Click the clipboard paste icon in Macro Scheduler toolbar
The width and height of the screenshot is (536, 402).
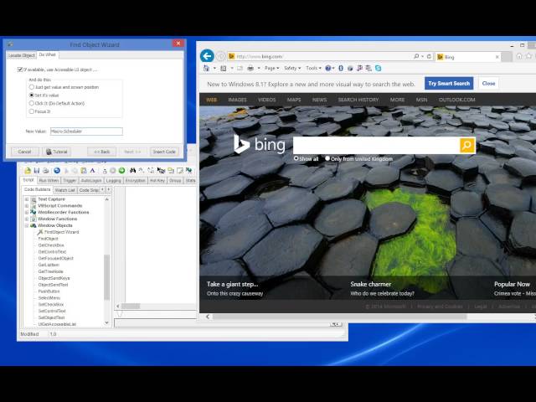[84, 170]
